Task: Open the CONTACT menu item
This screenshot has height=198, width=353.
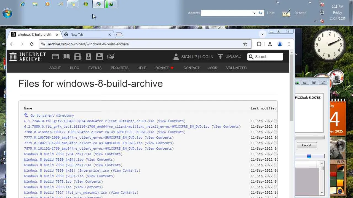Action: [x=191, y=68]
